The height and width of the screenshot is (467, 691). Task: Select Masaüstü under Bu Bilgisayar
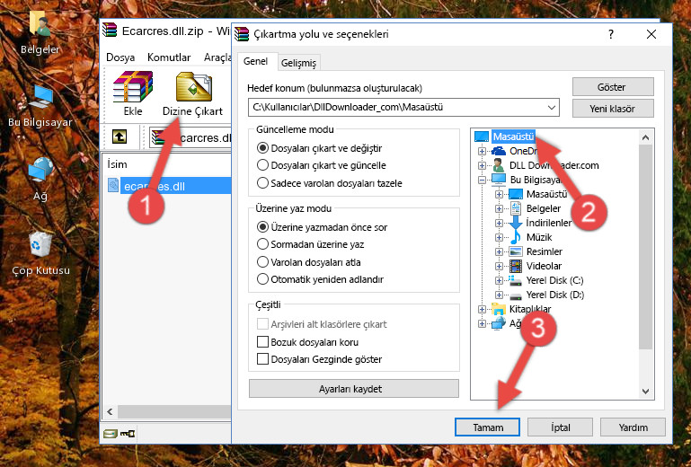pyautogui.click(x=547, y=194)
